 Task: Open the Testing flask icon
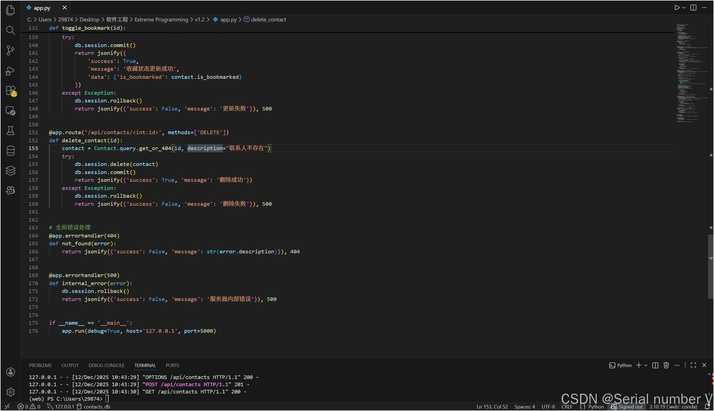[10, 130]
